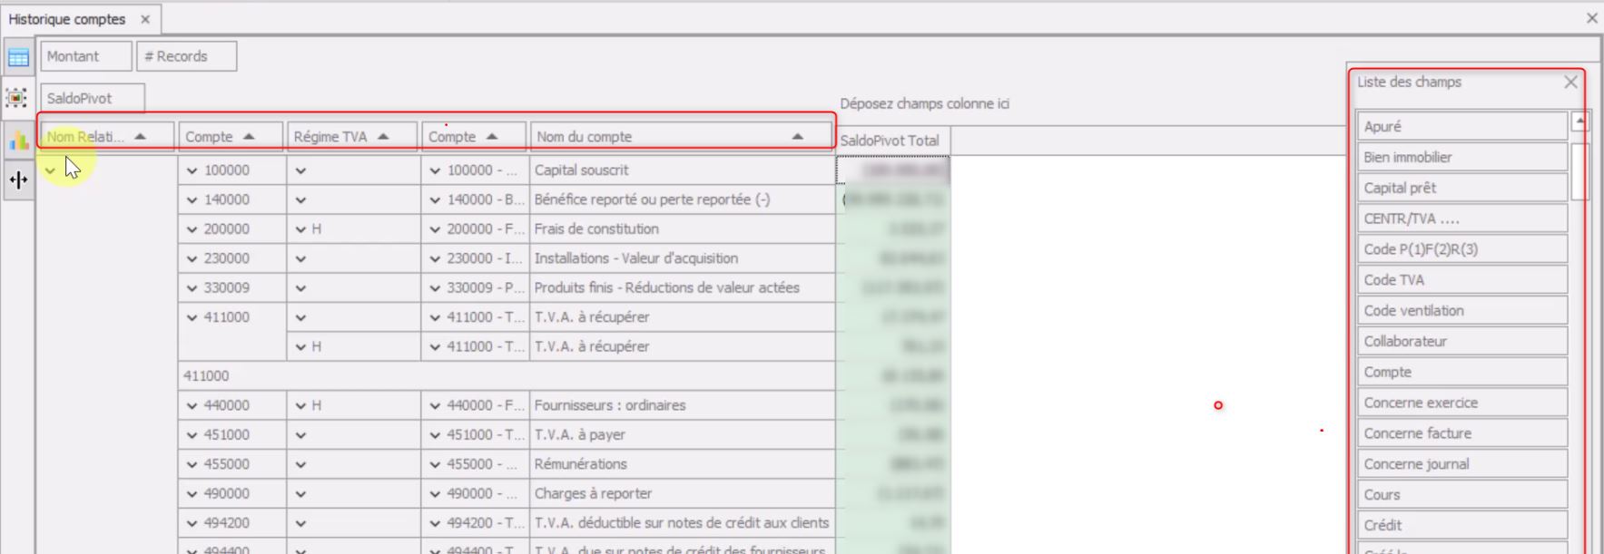
Task: Close the Liste des champs panel
Action: pyautogui.click(x=1570, y=83)
